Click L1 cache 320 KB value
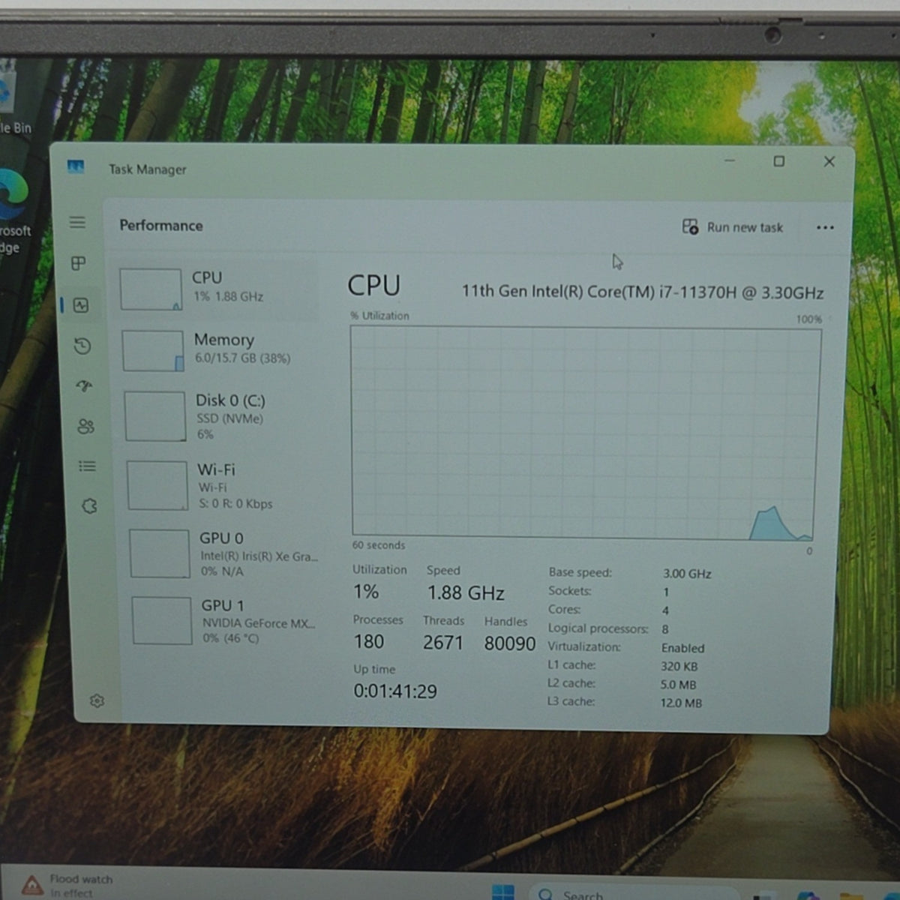Viewport: 900px width, 900px height. tap(679, 666)
